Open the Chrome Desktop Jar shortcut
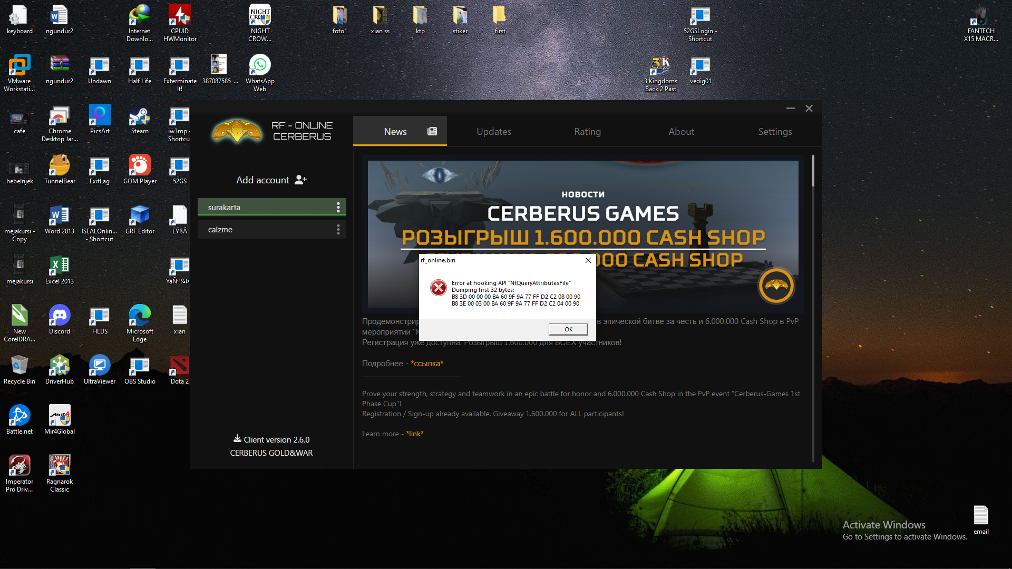 (60, 123)
